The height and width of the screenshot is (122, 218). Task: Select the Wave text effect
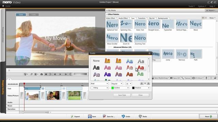tap(196, 25)
